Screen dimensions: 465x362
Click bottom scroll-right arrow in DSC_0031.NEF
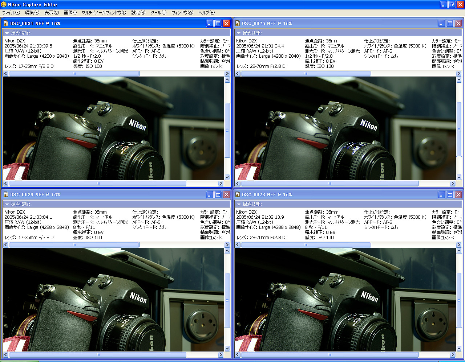point(221,184)
